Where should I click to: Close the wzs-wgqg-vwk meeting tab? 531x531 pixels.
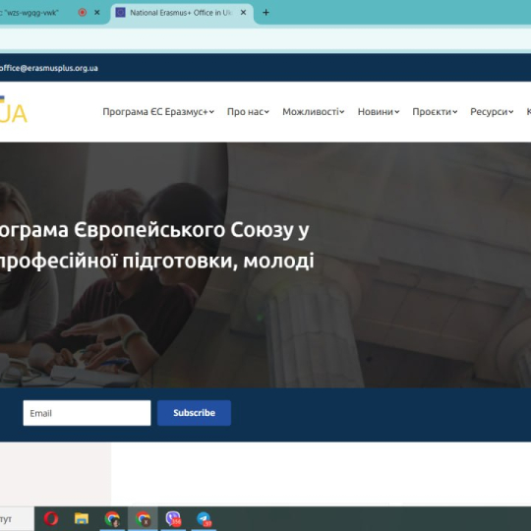[x=96, y=13]
